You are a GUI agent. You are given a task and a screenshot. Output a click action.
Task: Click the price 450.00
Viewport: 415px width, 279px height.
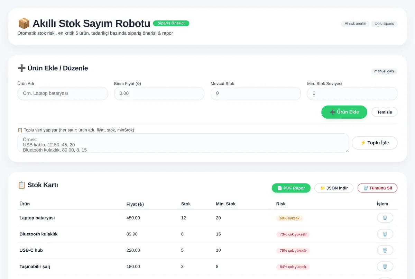(133, 218)
